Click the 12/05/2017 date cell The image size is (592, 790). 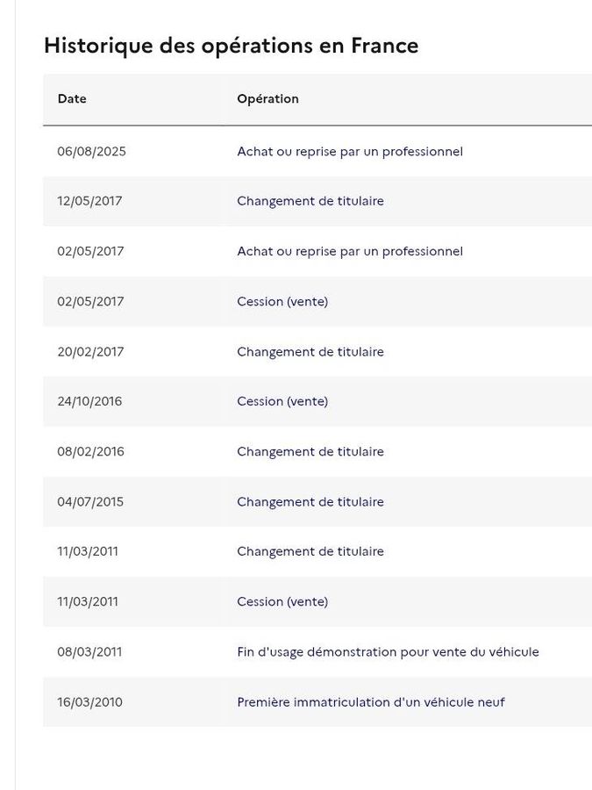(x=89, y=201)
